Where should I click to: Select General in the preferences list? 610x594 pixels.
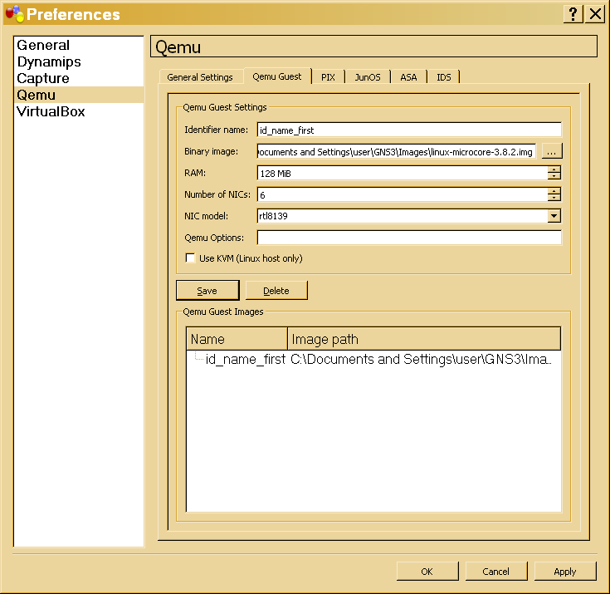(x=79, y=45)
